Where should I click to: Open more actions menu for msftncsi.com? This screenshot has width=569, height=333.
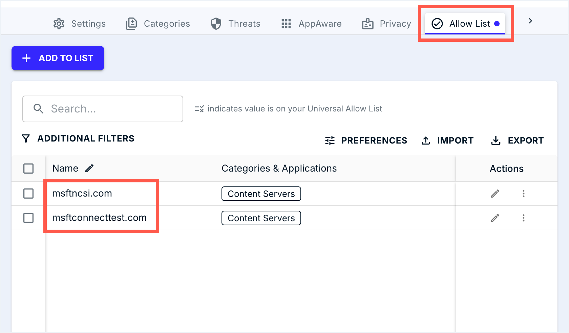523,194
